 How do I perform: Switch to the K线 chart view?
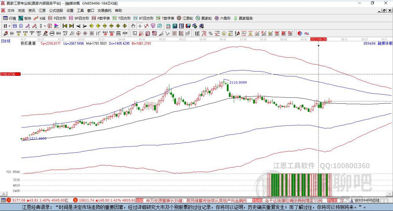coord(40,18)
